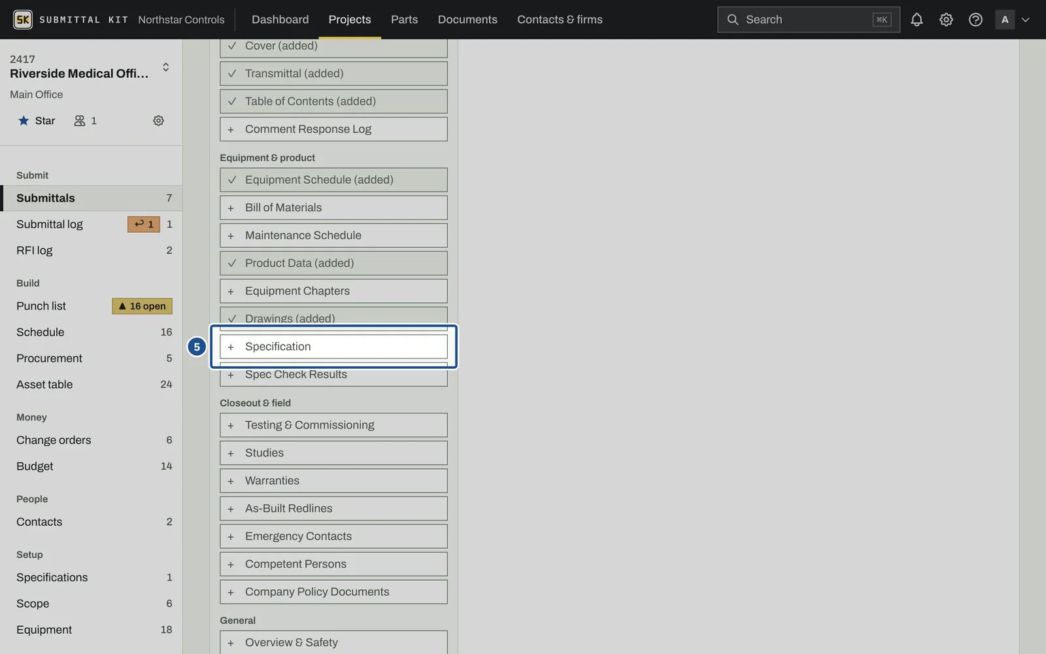The width and height of the screenshot is (1046, 654).
Task: Open global settings gear in top bar
Action: pyautogui.click(x=946, y=20)
